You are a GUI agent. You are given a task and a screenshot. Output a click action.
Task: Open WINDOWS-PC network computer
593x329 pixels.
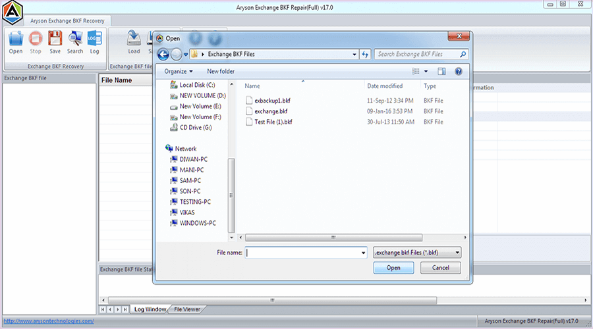point(193,223)
